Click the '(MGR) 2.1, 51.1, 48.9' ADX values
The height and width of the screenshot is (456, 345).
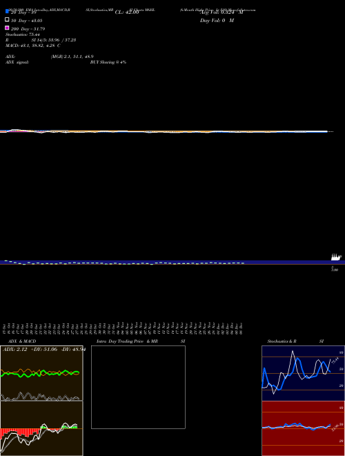(x=72, y=57)
